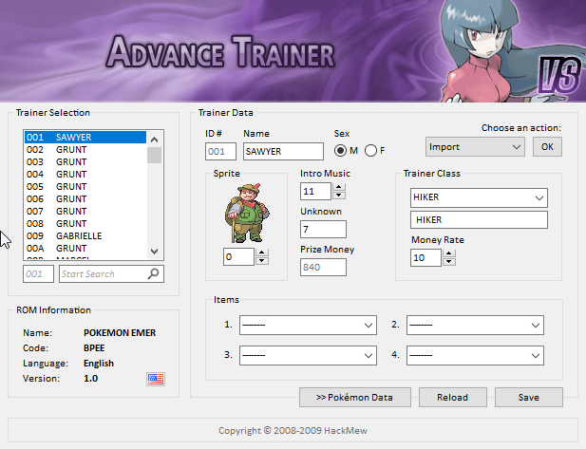Click the trainer list scrollbar thumb
The image size is (586, 449).
[155, 155]
